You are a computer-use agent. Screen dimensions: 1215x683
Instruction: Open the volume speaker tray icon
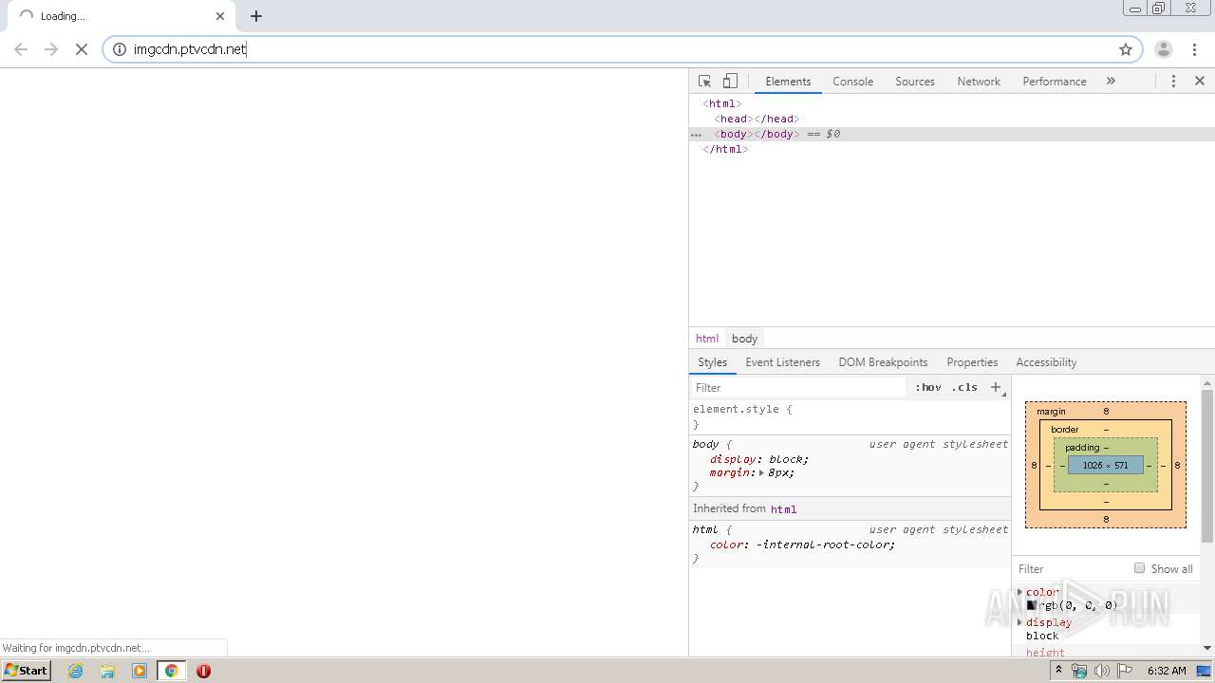point(1101,671)
